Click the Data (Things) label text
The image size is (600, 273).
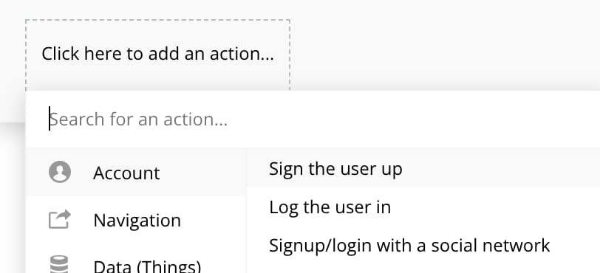[147, 266]
